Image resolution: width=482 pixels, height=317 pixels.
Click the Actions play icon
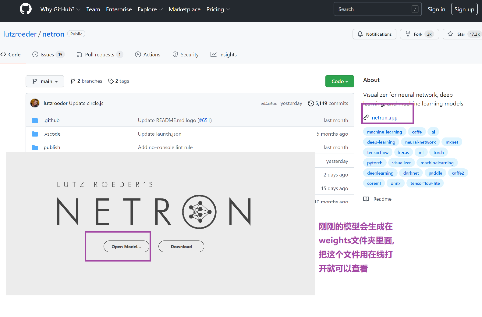tap(138, 55)
